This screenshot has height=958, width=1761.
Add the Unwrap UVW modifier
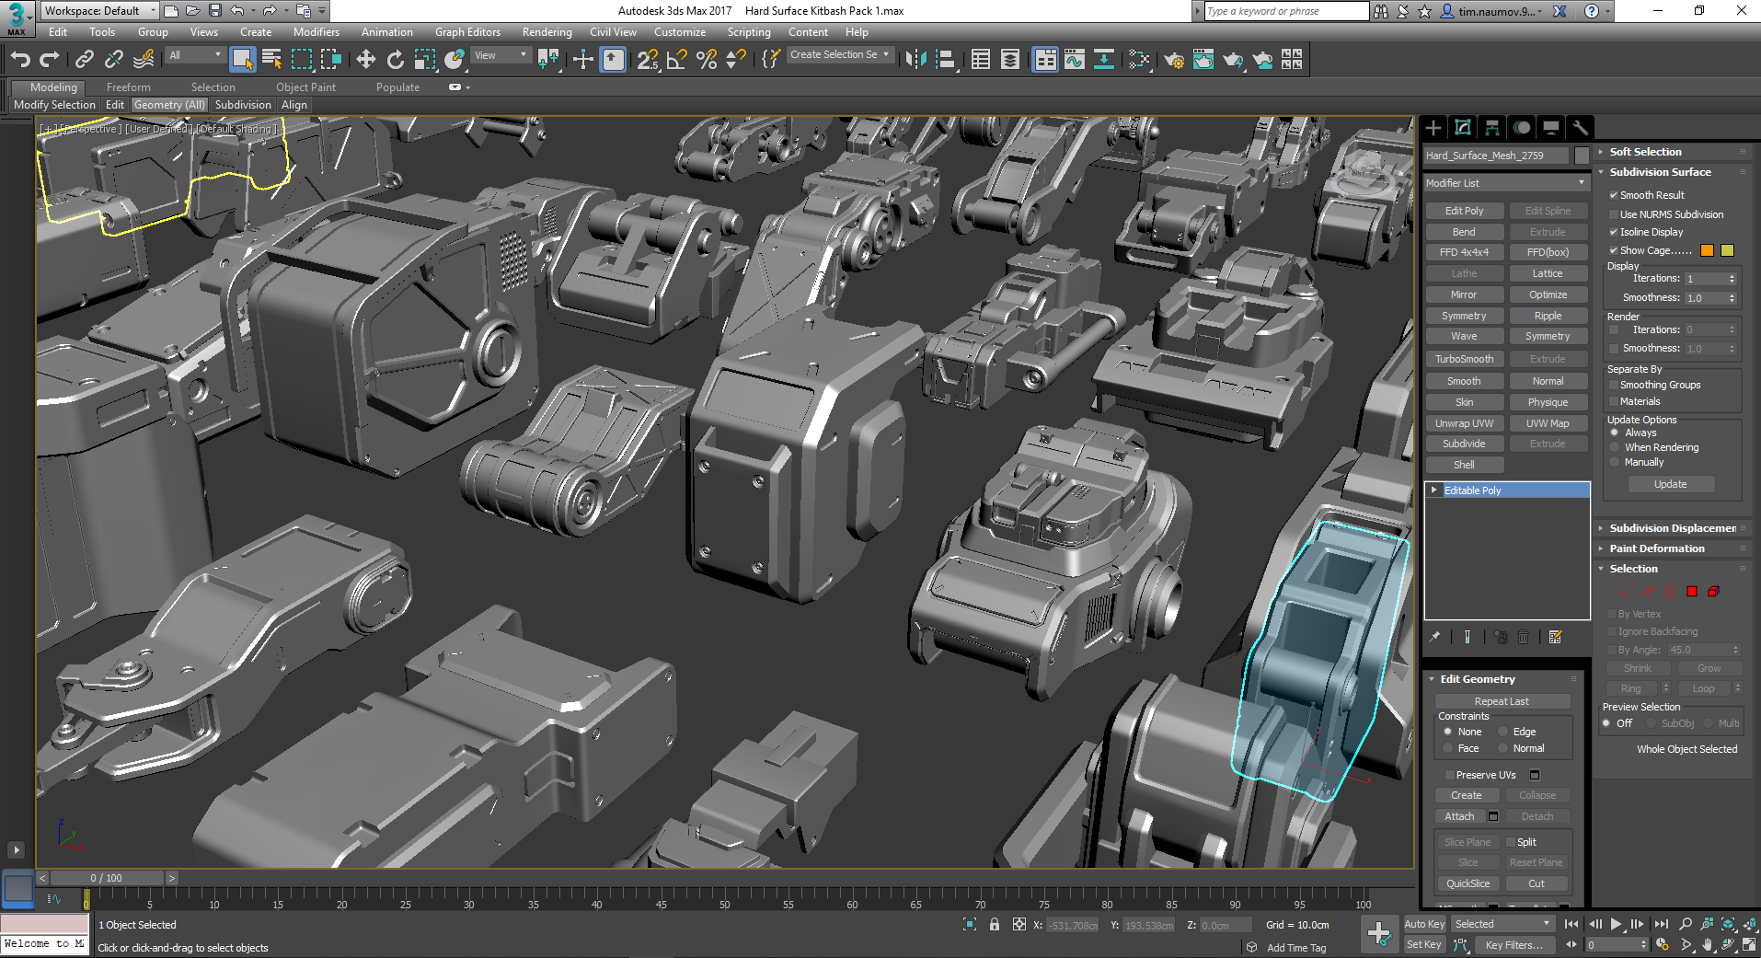point(1464,423)
